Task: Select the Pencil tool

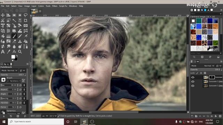Action: click(20, 36)
